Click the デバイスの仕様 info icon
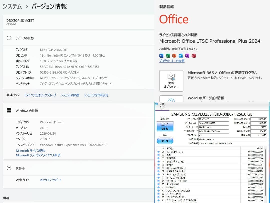Image resolution: width=270 pixels, height=203 pixels. (x=9, y=38)
